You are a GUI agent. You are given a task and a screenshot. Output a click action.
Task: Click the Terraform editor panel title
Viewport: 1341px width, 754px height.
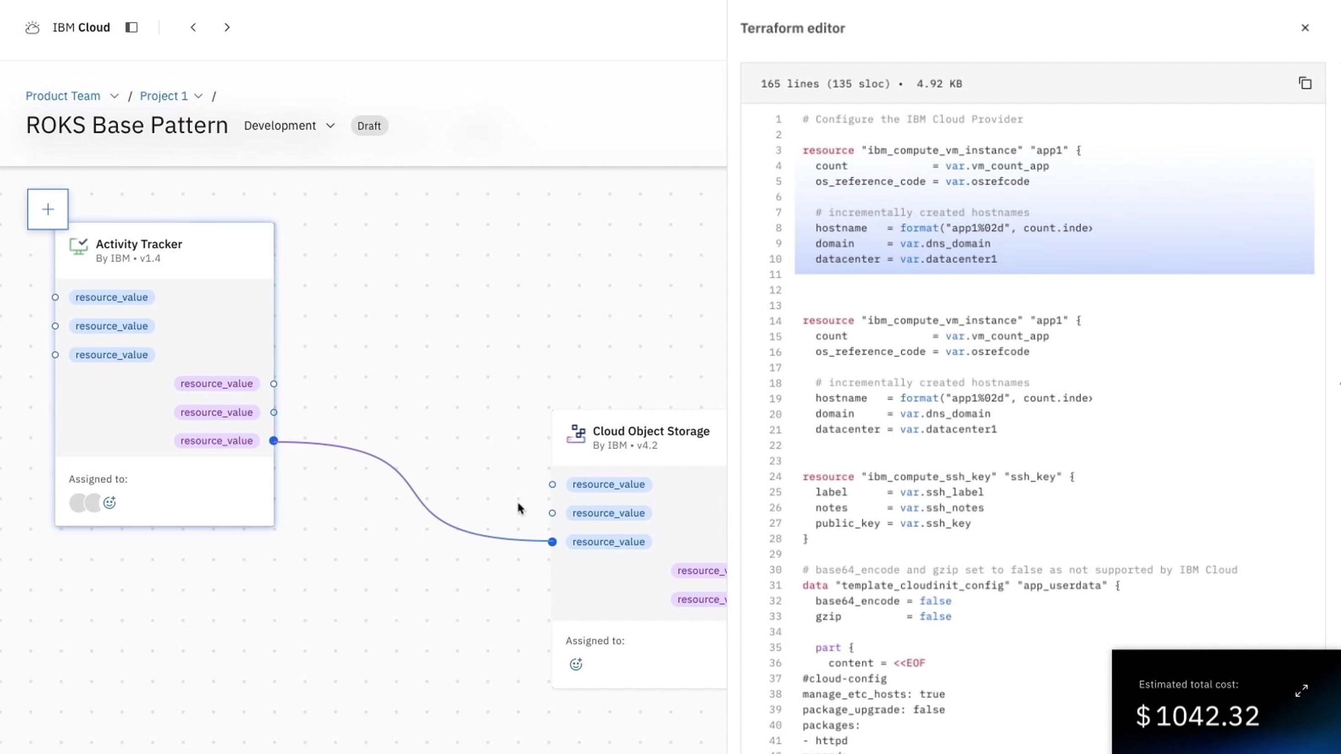click(793, 28)
